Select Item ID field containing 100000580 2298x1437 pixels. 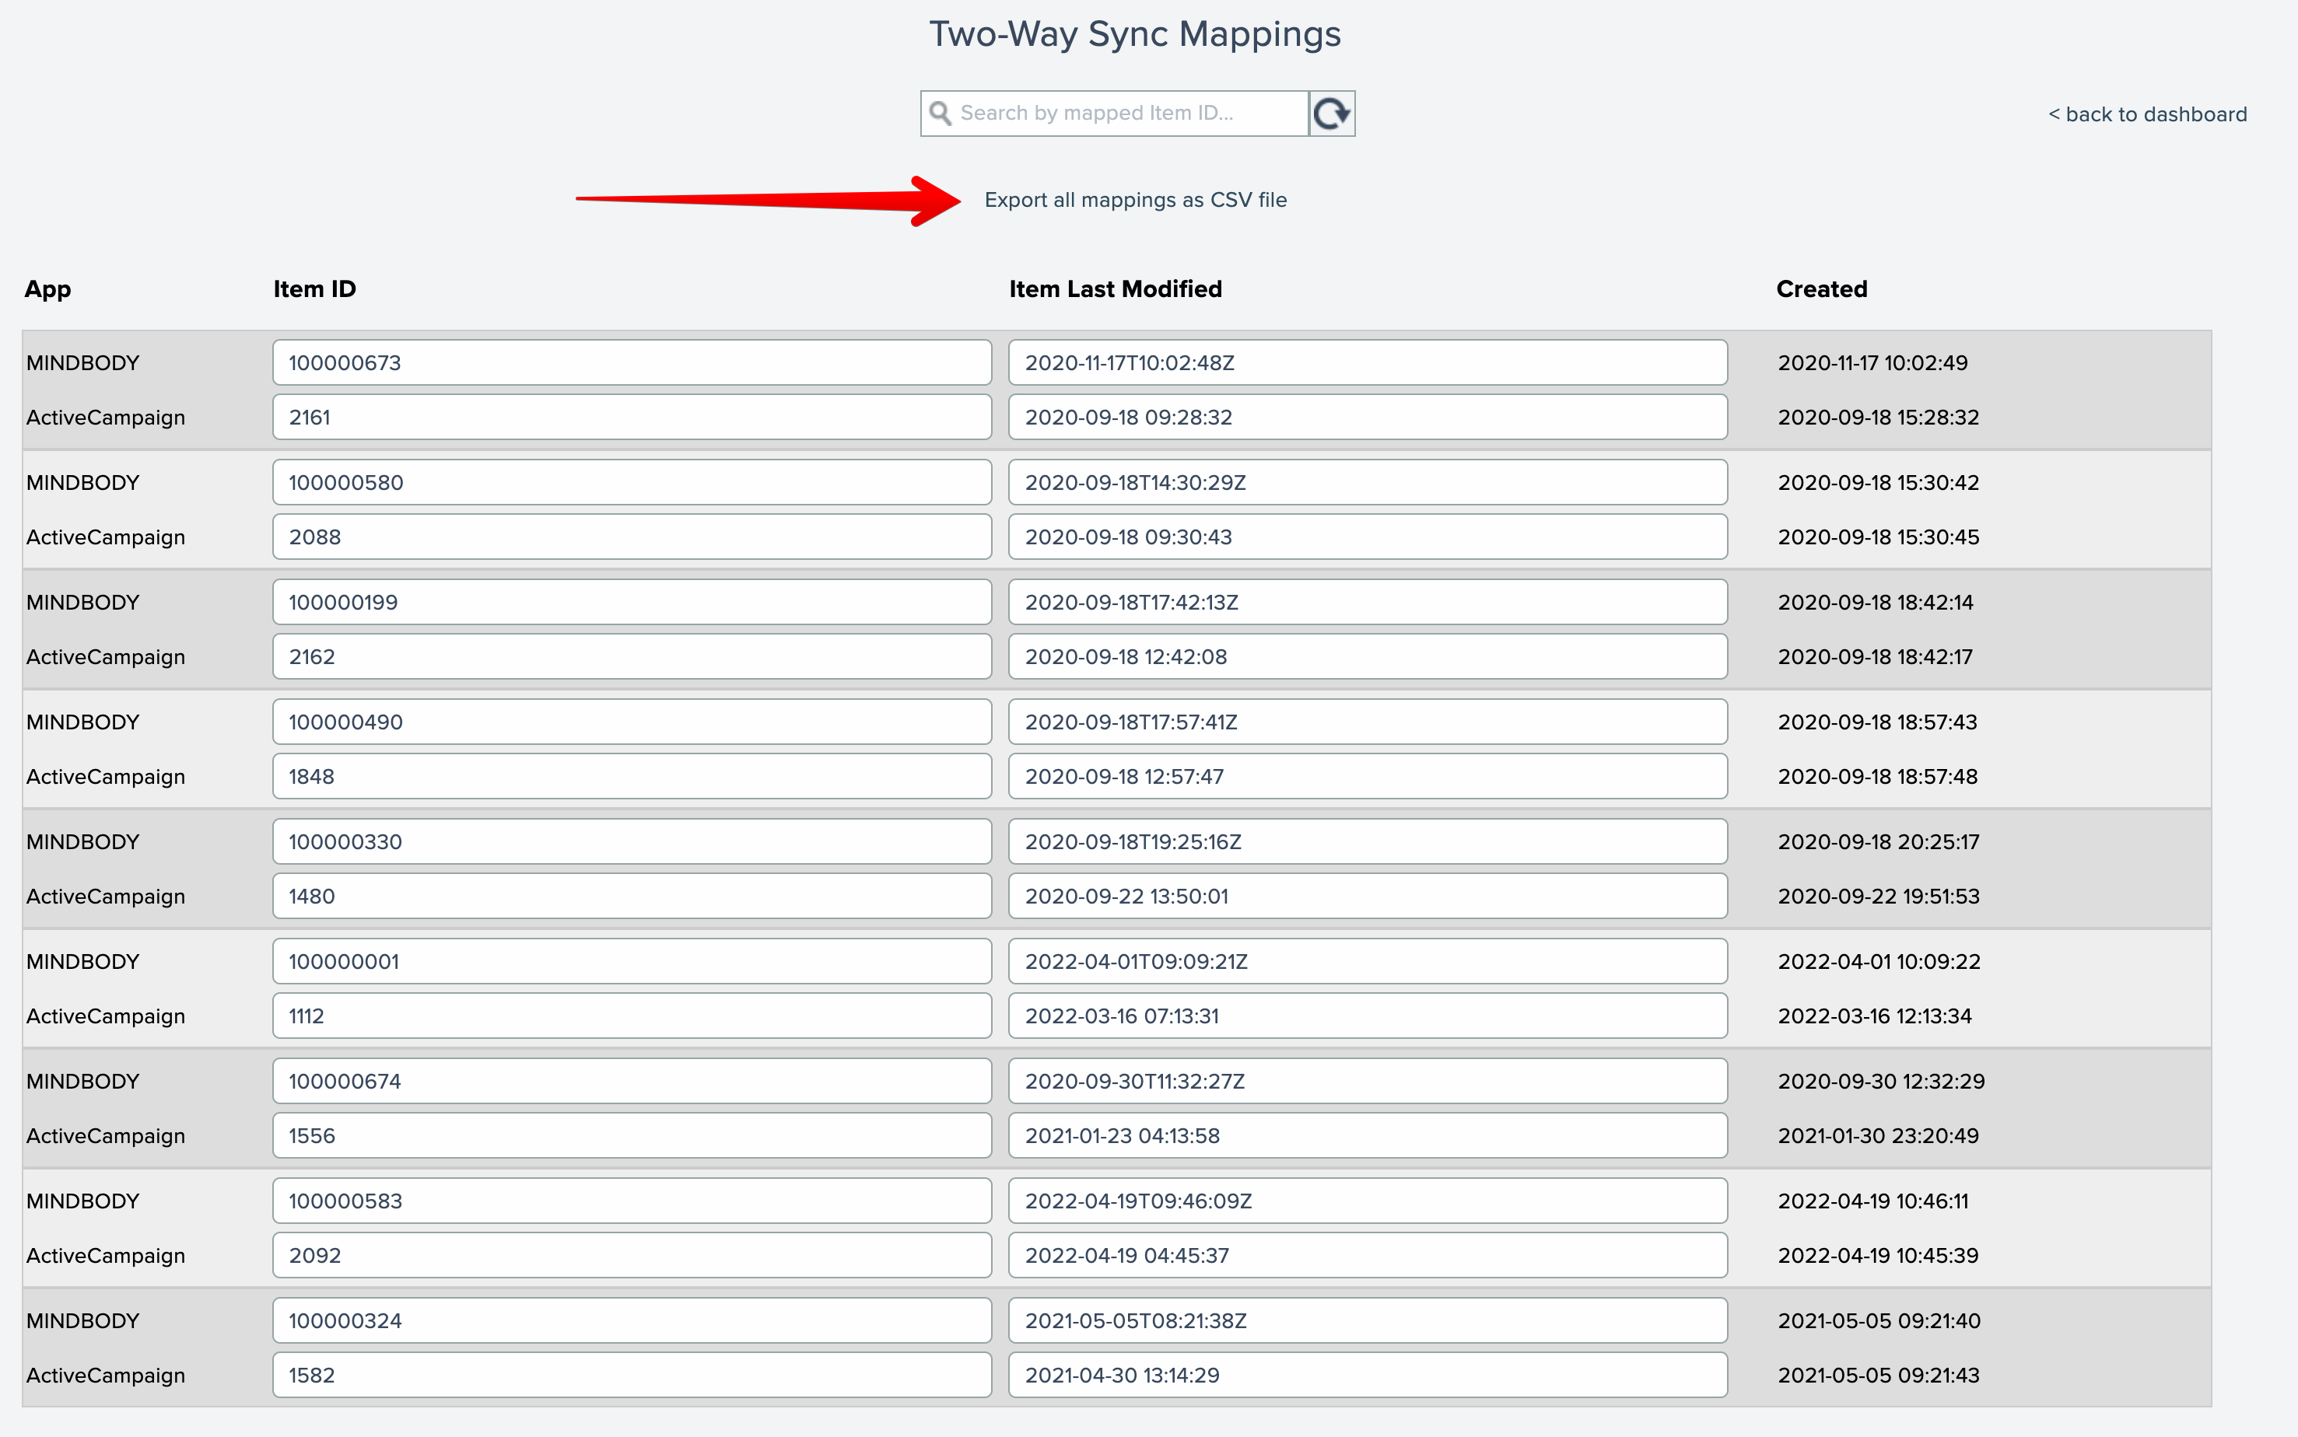coord(632,483)
